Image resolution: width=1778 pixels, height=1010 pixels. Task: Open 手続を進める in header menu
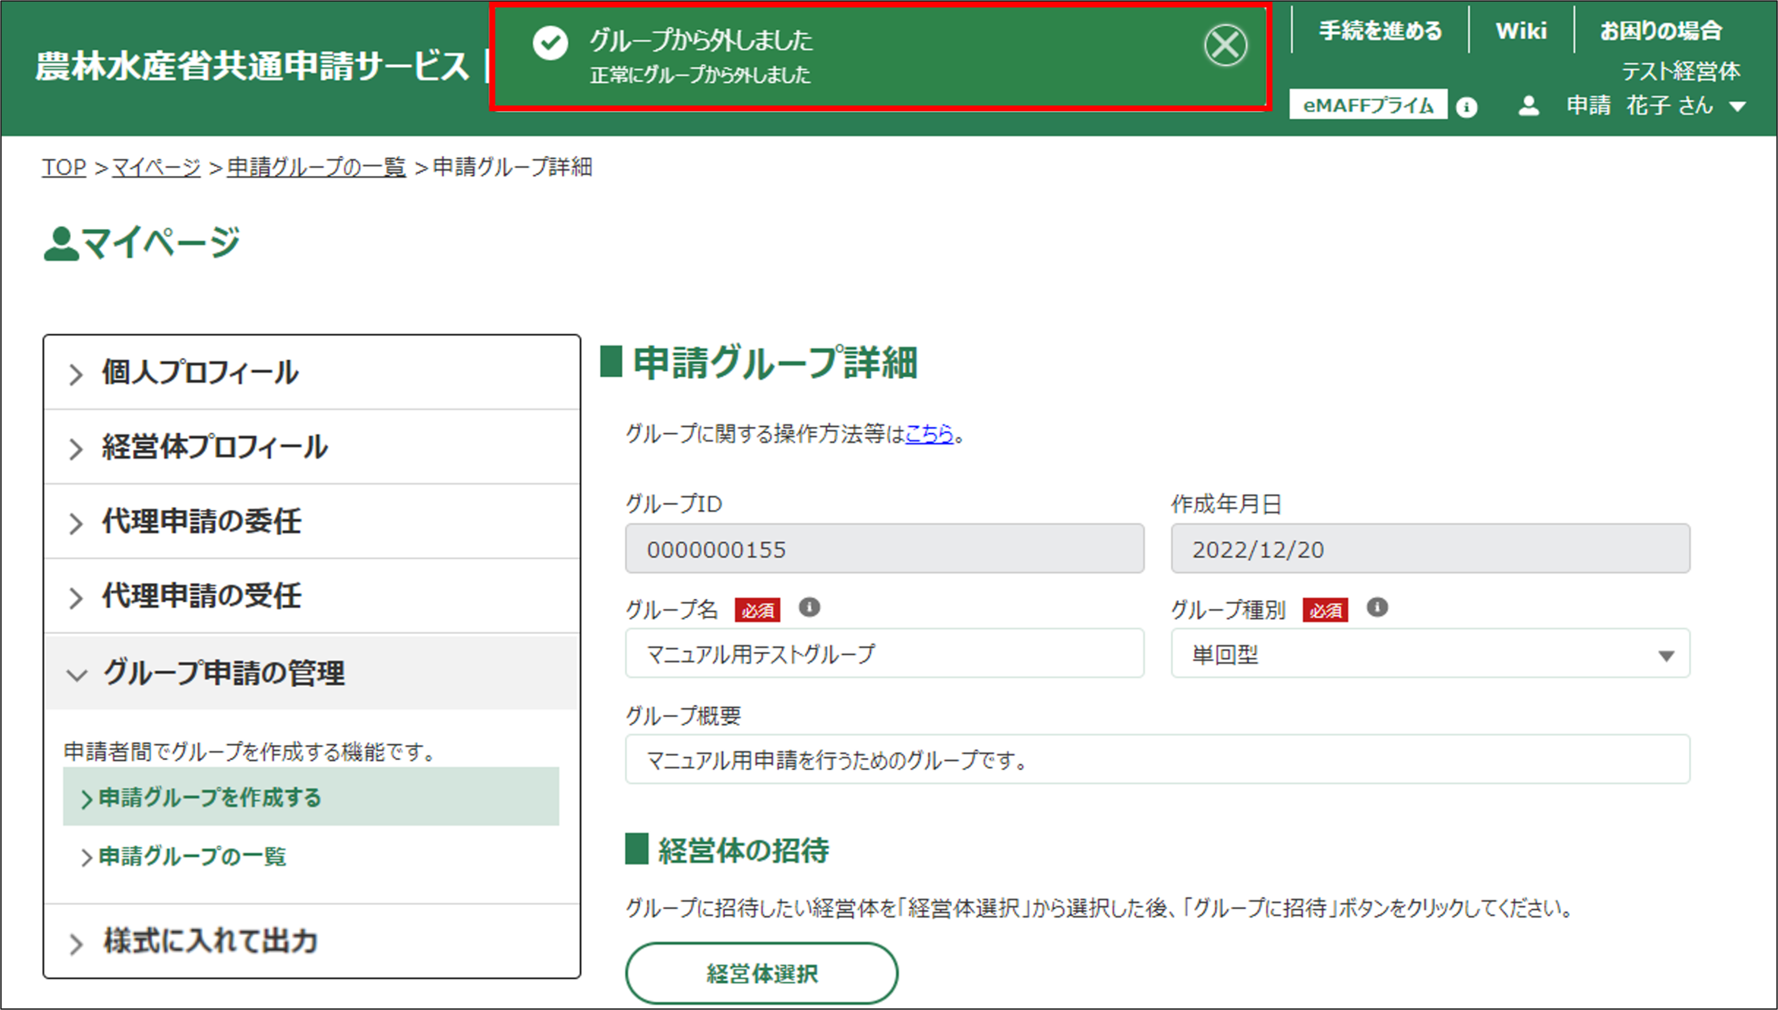click(1380, 30)
